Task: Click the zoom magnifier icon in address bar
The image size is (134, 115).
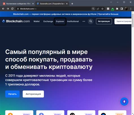Action: tap(93, 9)
